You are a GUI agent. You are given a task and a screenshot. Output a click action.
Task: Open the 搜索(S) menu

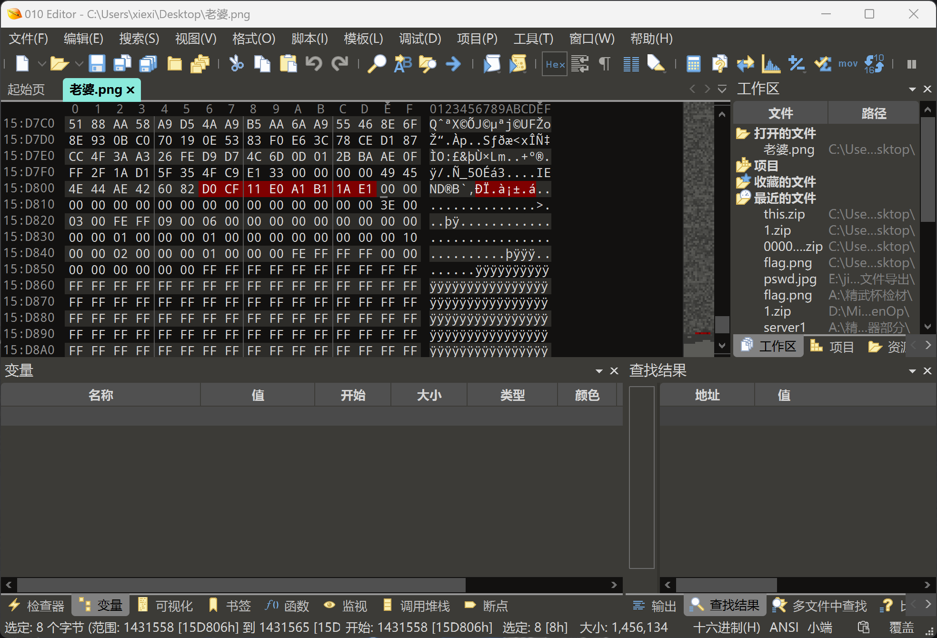139,39
